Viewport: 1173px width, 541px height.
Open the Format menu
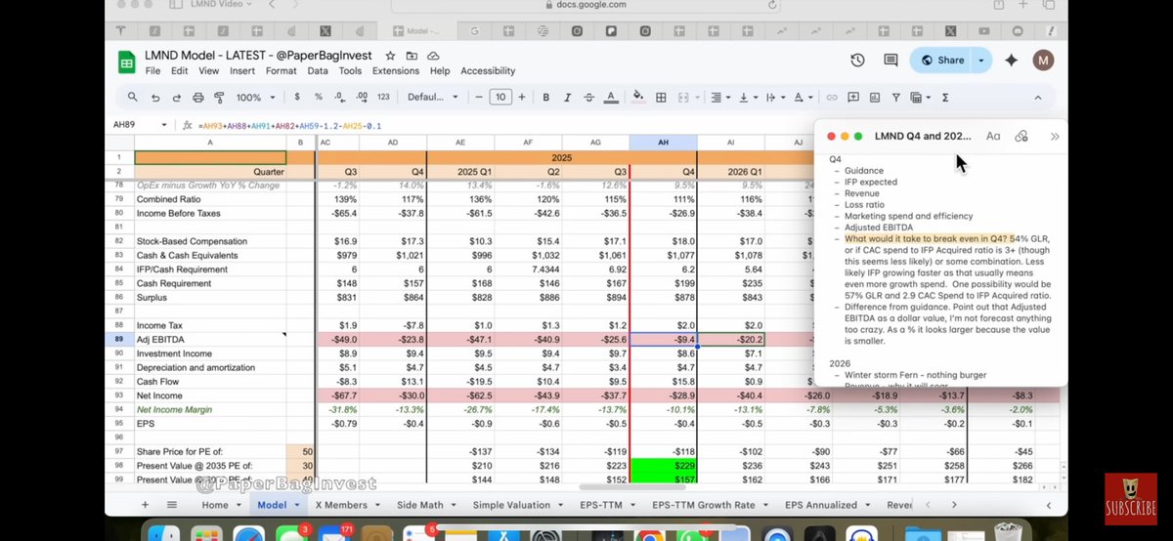282,71
